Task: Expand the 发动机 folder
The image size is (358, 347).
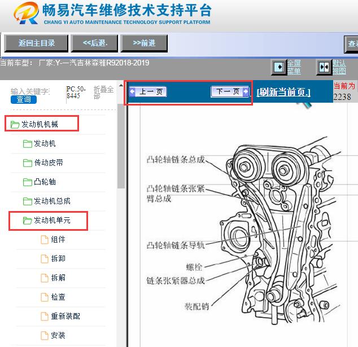Action: coord(45,143)
